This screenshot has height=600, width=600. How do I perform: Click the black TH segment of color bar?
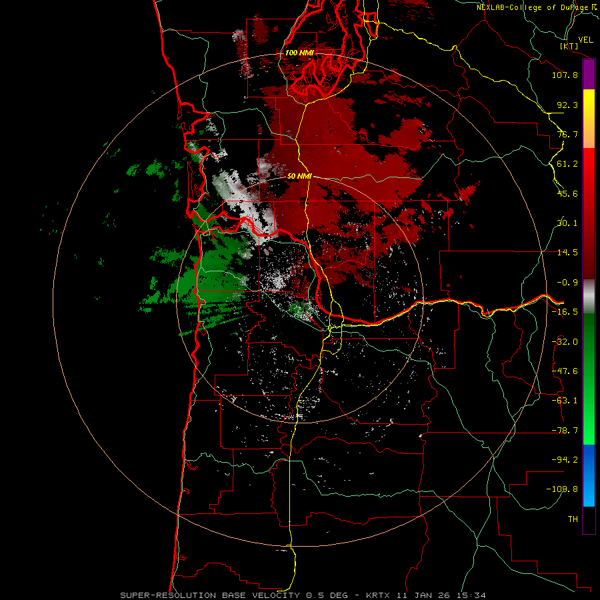[589, 519]
